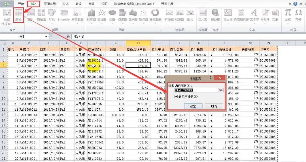The width and height of the screenshot is (306, 162).
Task: Open the View (视图) tab
Action: tap(104, 4)
